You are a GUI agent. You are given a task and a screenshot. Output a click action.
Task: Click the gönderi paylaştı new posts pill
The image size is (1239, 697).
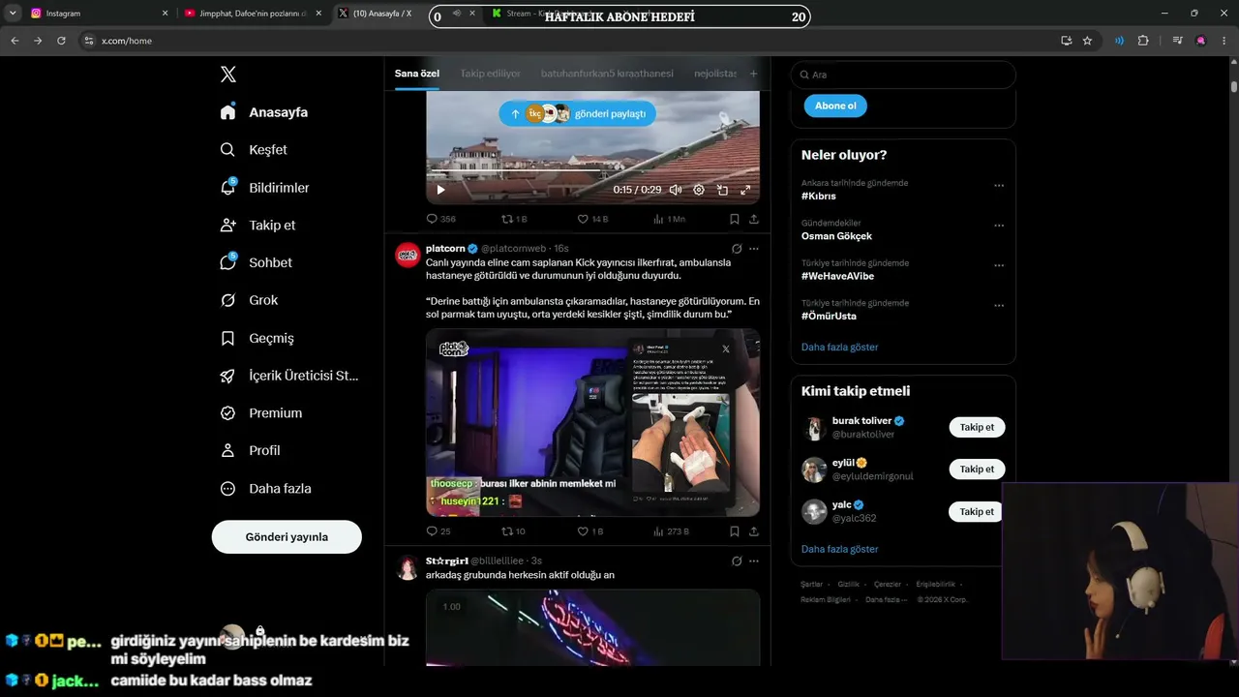pyautogui.click(x=578, y=113)
